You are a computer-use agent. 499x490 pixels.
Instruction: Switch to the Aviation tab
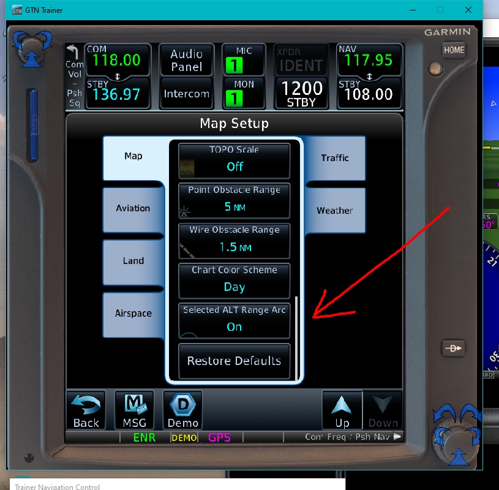pyautogui.click(x=133, y=210)
